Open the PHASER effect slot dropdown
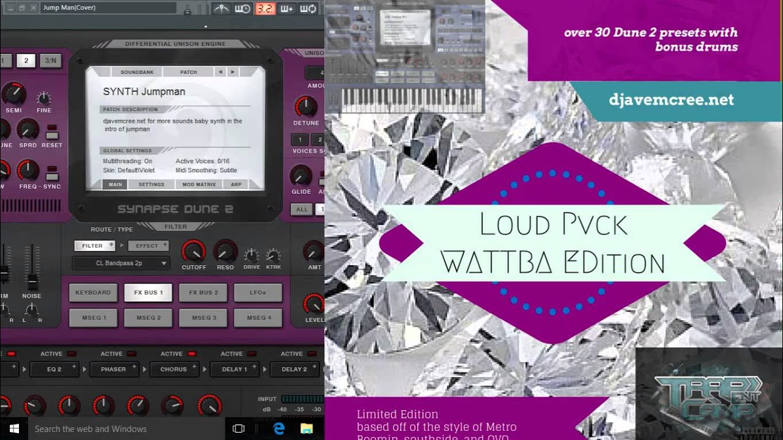Screen dimensions: 783x440 pyautogui.click(x=114, y=369)
